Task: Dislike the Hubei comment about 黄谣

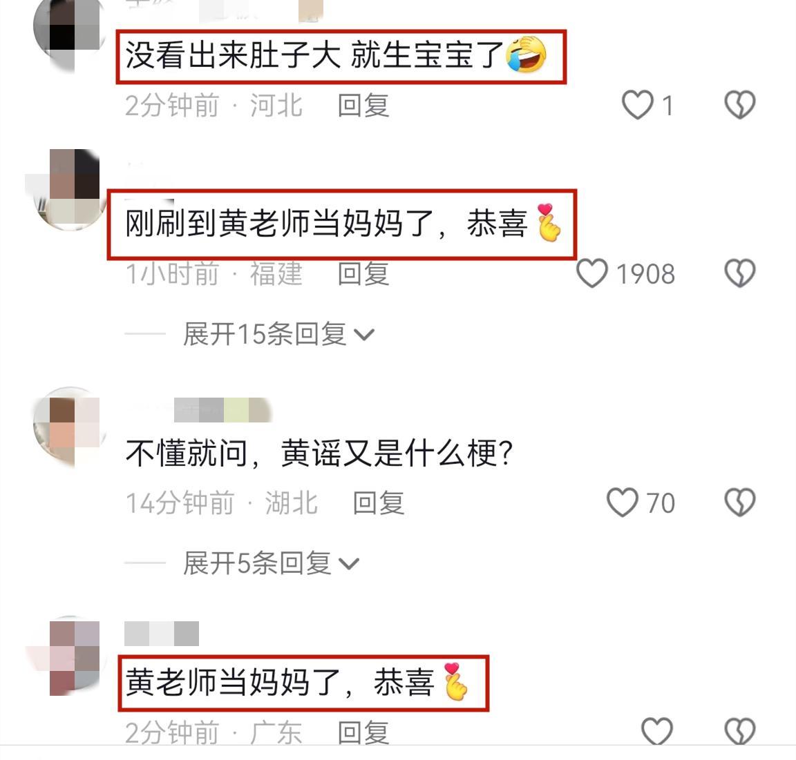Action: point(739,503)
